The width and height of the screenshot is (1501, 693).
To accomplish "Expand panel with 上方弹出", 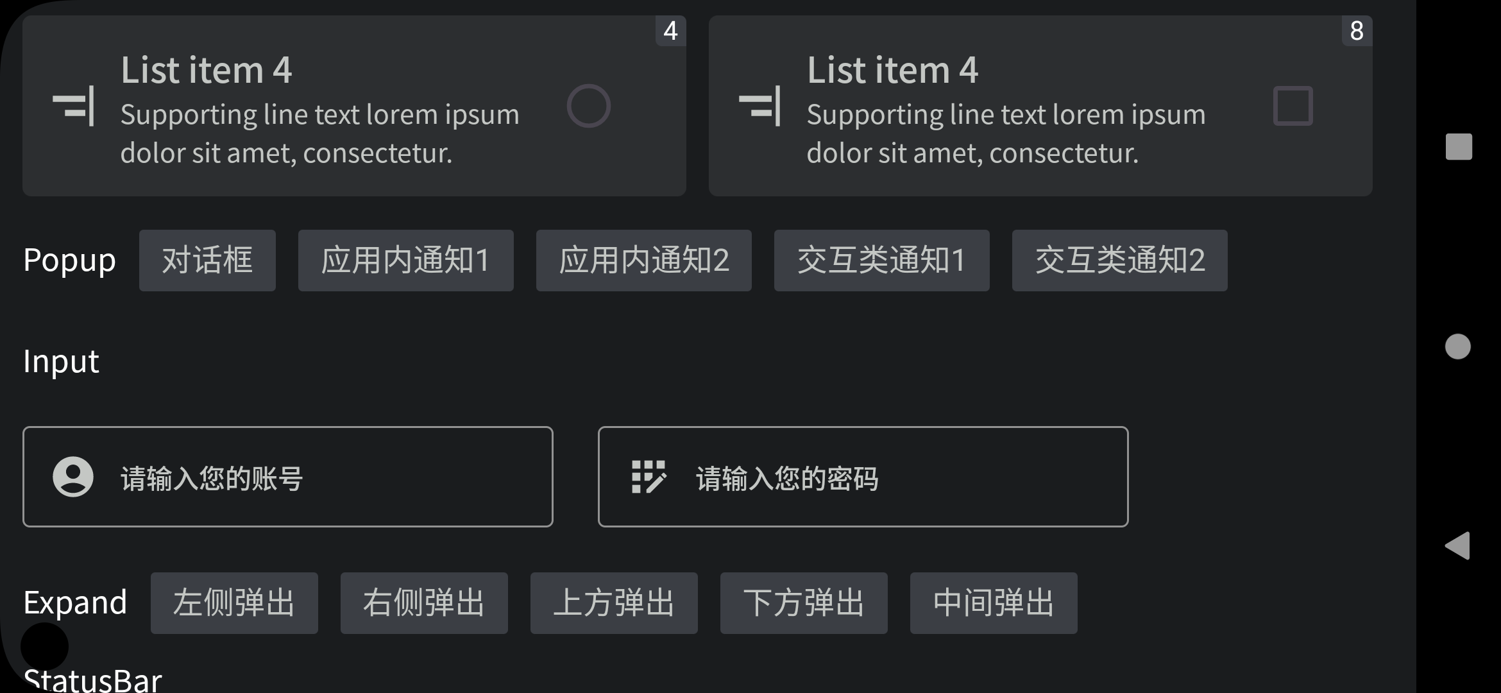I will 614,603.
